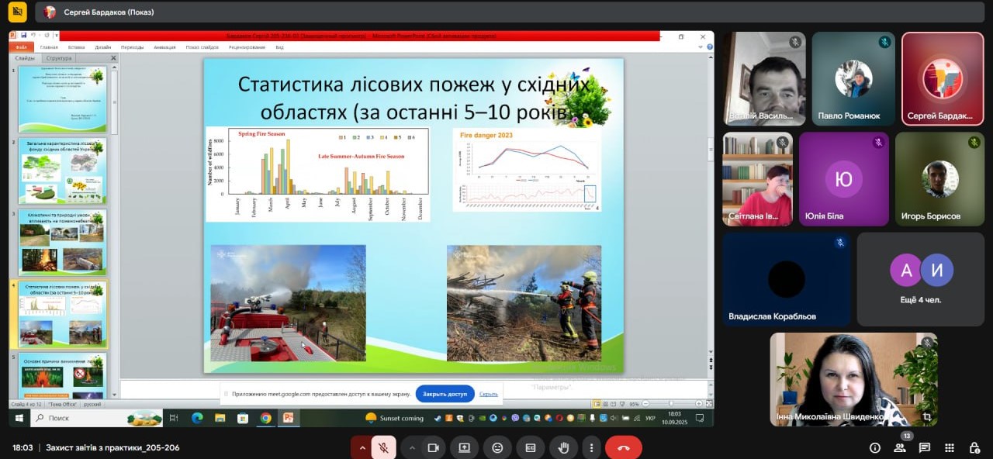Click the 'Скрыть' link in sharing bar
Screen dimensions: 993x459
pyautogui.click(x=488, y=394)
